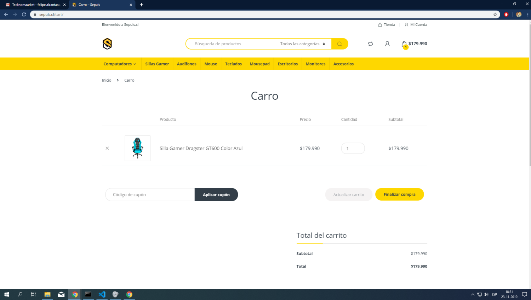Open the terminal app in taskbar
The height and width of the screenshot is (300, 531).
point(88,294)
